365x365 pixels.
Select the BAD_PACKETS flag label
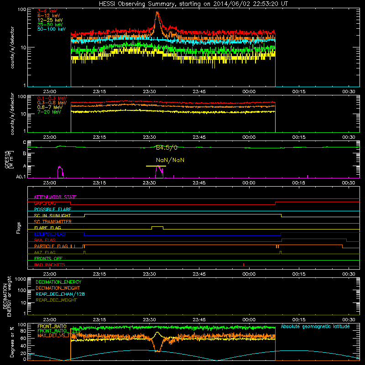pyautogui.click(x=50, y=265)
